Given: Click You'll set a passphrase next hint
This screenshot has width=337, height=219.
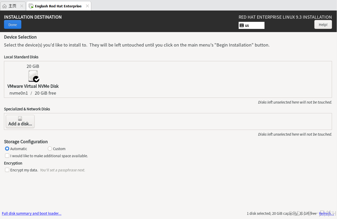Looking at the screenshot, I should pyautogui.click(x=62, y=170).
